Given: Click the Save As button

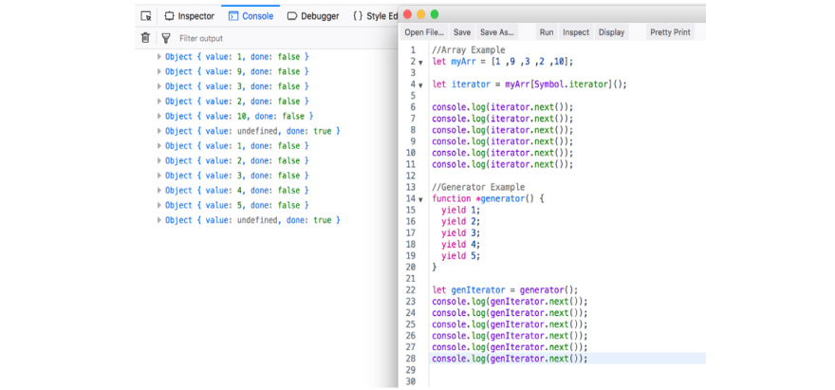Looking at the screenshot, I should pyautogui.click(x=496, y=32).
